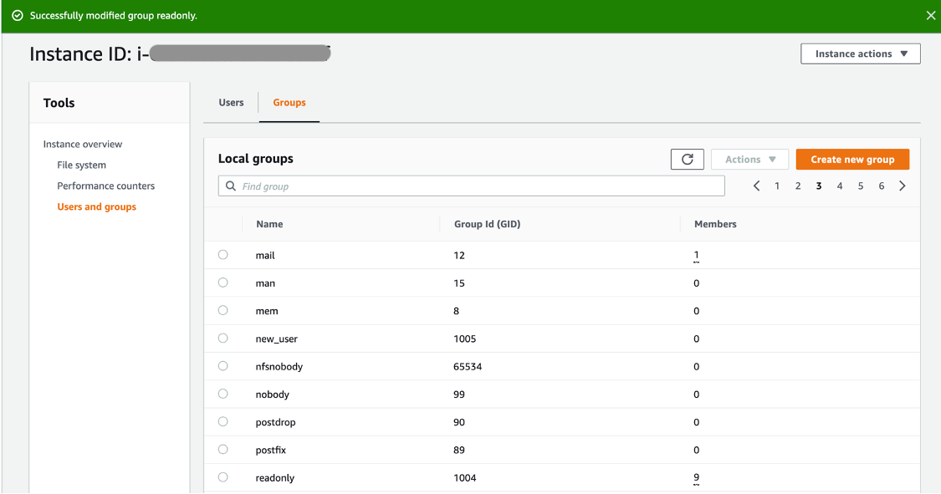Refresh the Local groups list
This screenshot has height=494, width=941.
tap(687, 159)
